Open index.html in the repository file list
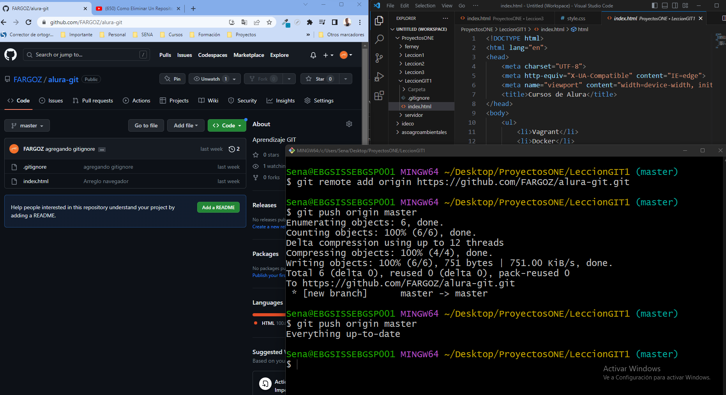The image size is (726, 395). [x=36, y=181]
